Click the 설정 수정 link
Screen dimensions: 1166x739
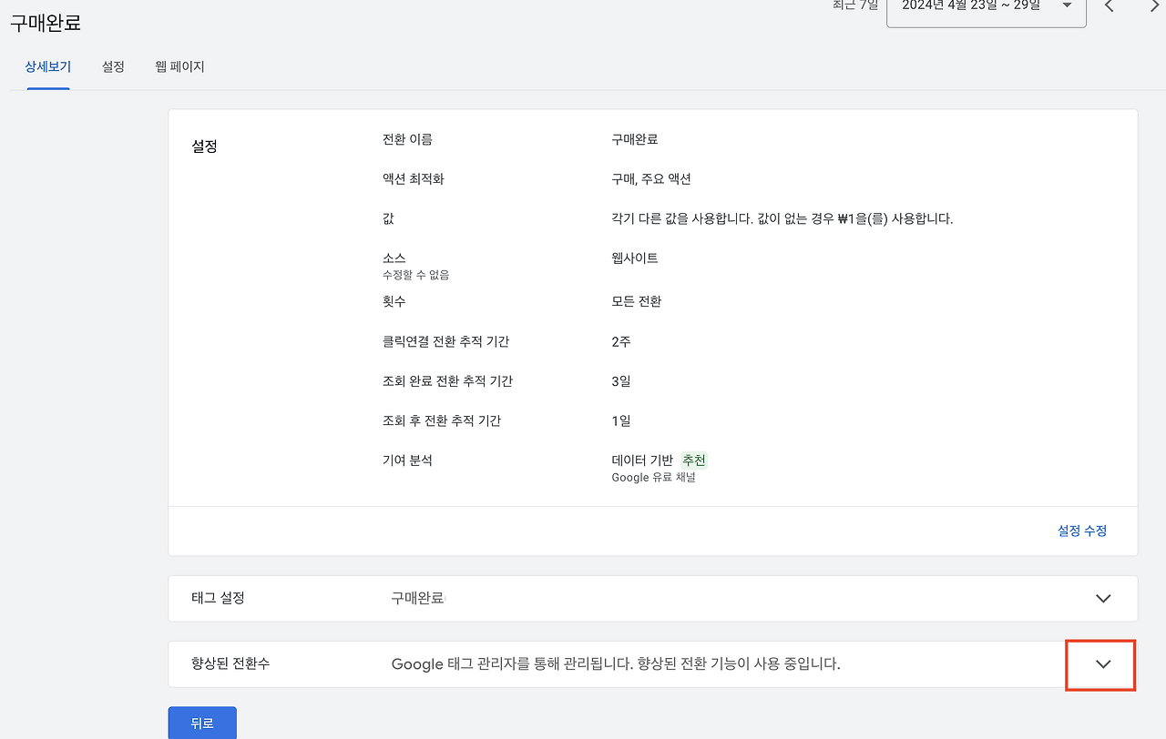(x=1082, y=531)
